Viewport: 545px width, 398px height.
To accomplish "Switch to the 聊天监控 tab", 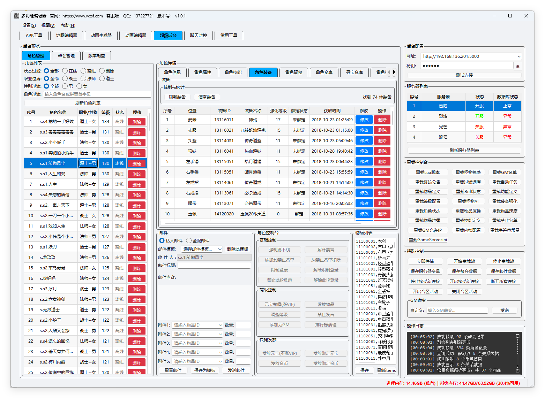I will [x=198, y=36].
